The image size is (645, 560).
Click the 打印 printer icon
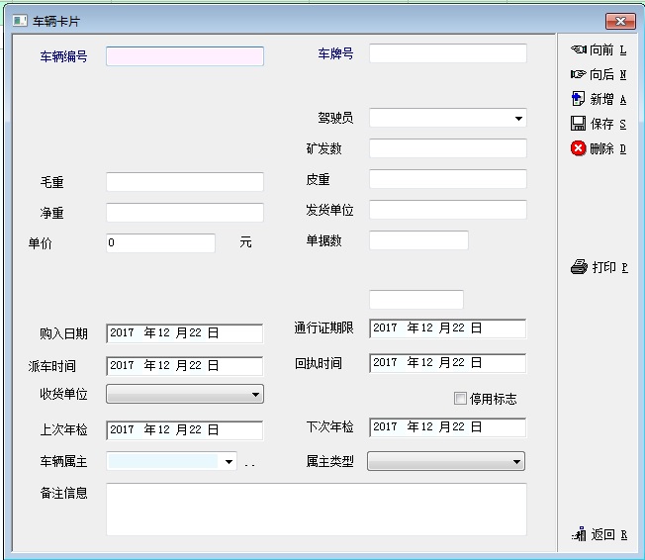coord(580,267)
